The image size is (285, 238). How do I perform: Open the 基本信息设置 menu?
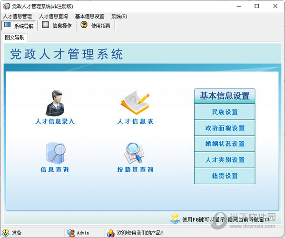pyautogui.click(x=89, y=16)
